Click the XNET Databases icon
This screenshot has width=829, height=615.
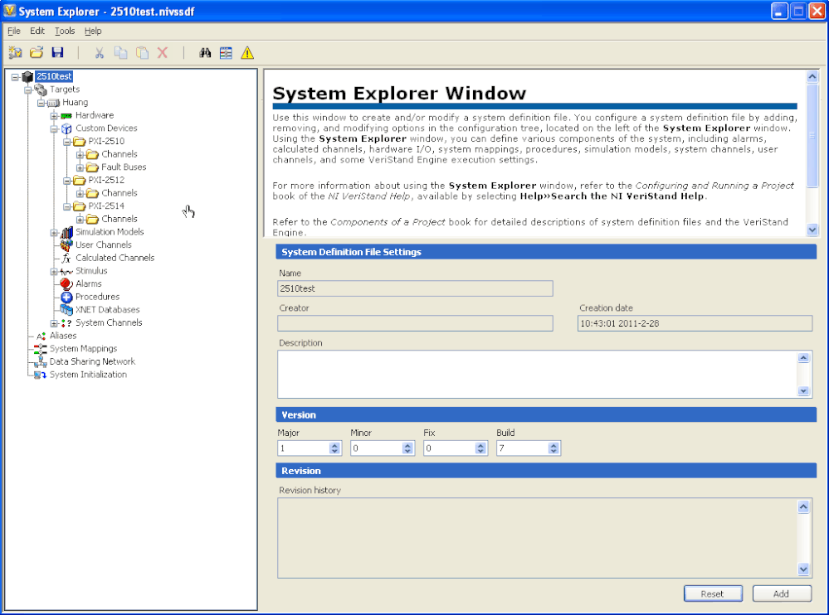click(66, 310)
